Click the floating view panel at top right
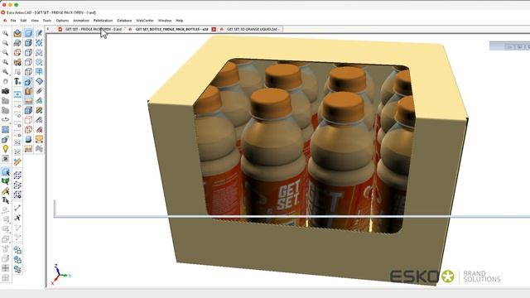Viewport: 530px width, 298px height. 509,46
